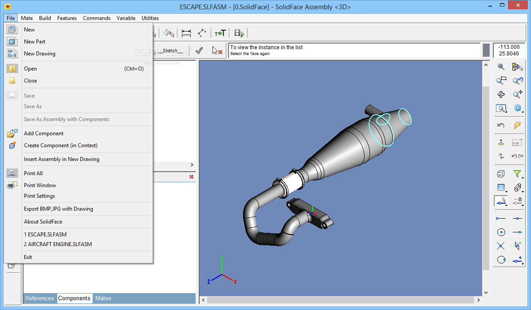Click the intersection snap X icon
Screen dimensions: 531x310
pos(501,246)
